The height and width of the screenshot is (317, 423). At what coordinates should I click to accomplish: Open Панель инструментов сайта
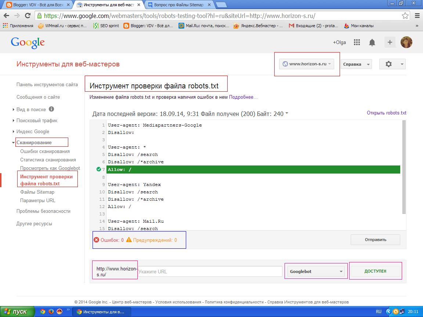(x=47, y=85)
